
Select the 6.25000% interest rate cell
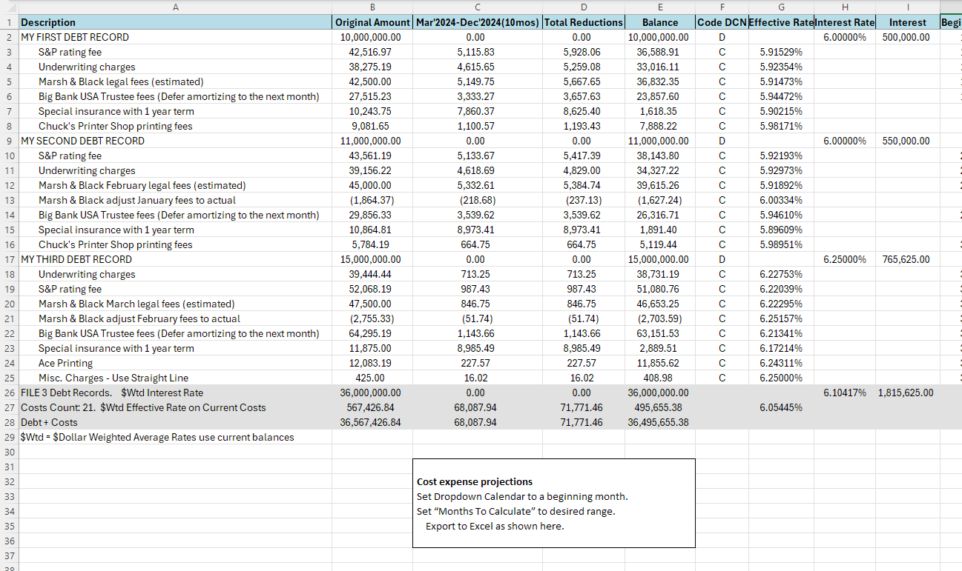(845, 259)
